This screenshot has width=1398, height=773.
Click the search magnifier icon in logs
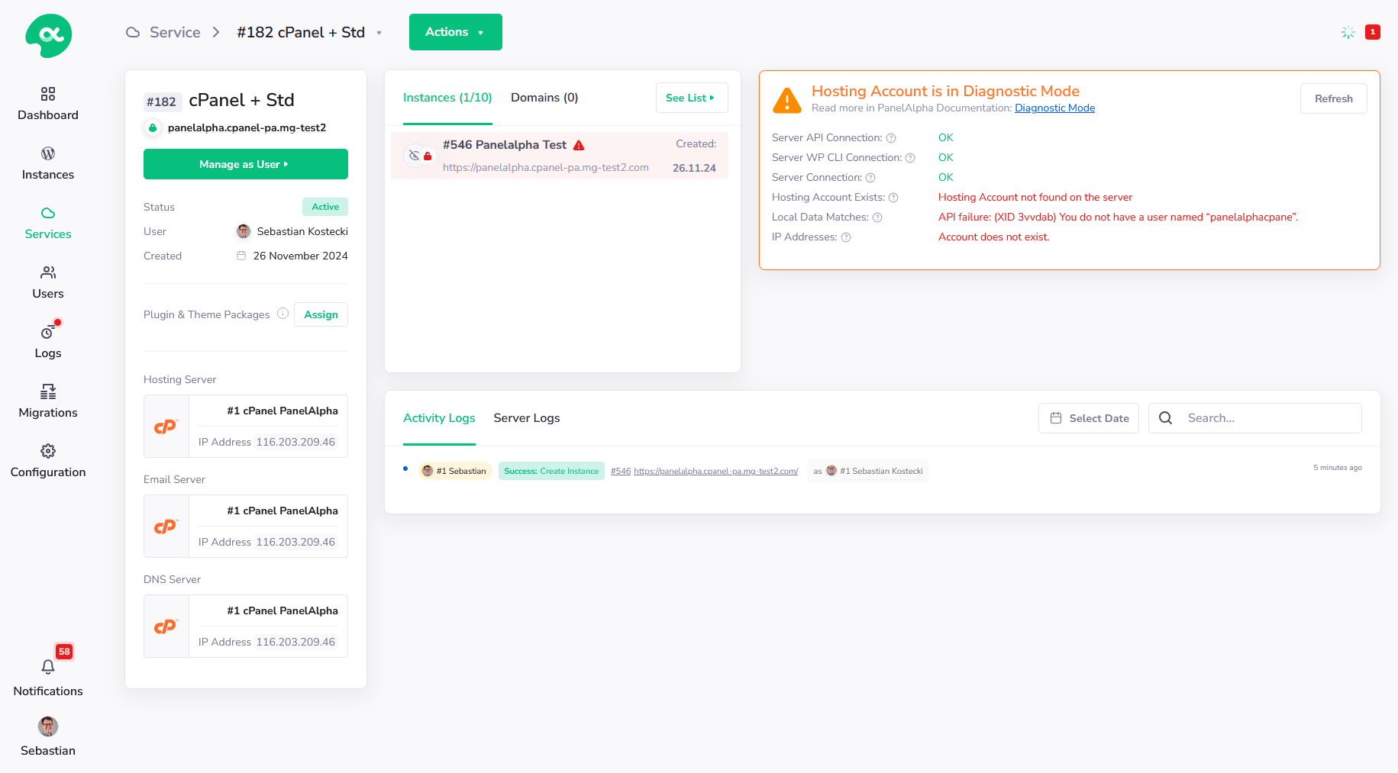[1166, 418]
